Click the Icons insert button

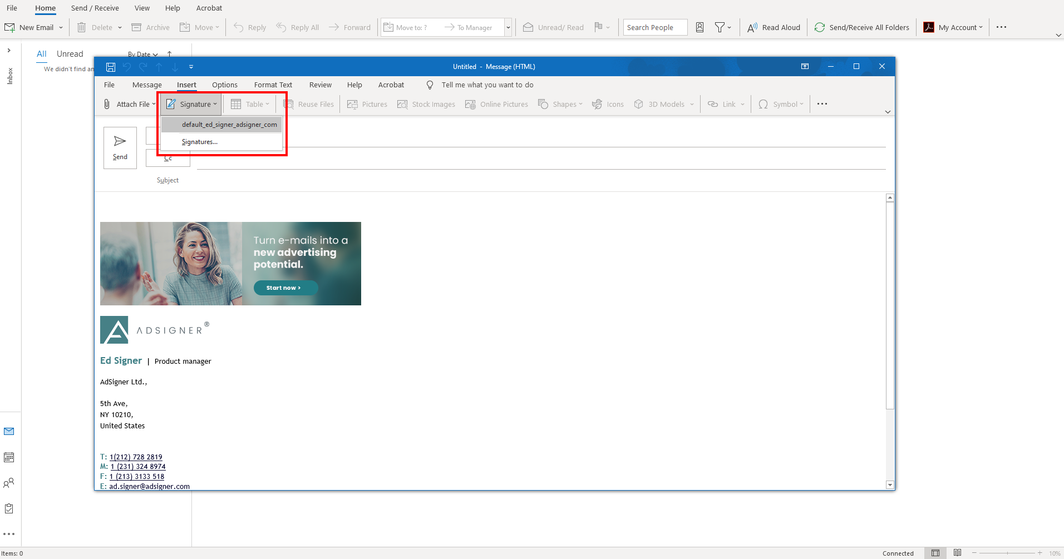(608, 104)
